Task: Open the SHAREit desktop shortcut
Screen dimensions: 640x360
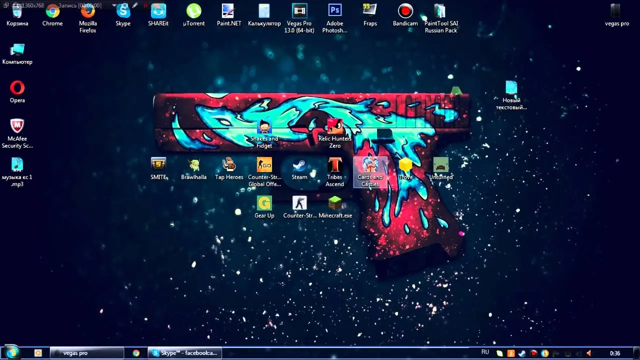Action: point(158,15)
